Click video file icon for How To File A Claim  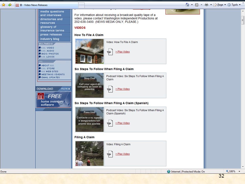[x=110, y=52]
